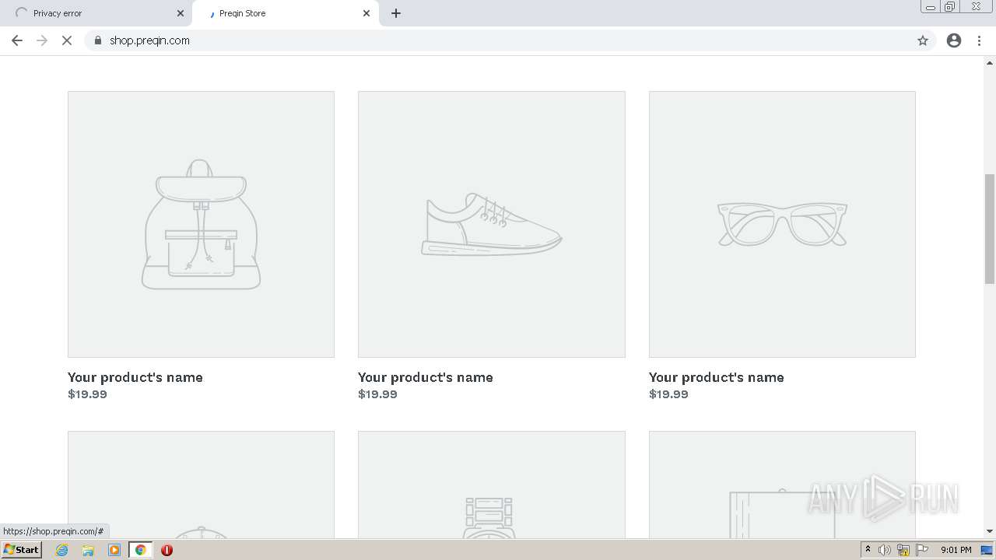
Task: Open Windows Explorer folder from the taskbar
Action: tap(88, 550)
